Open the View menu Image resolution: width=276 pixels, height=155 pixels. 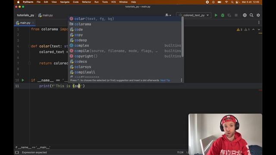(x=54, y=2)
